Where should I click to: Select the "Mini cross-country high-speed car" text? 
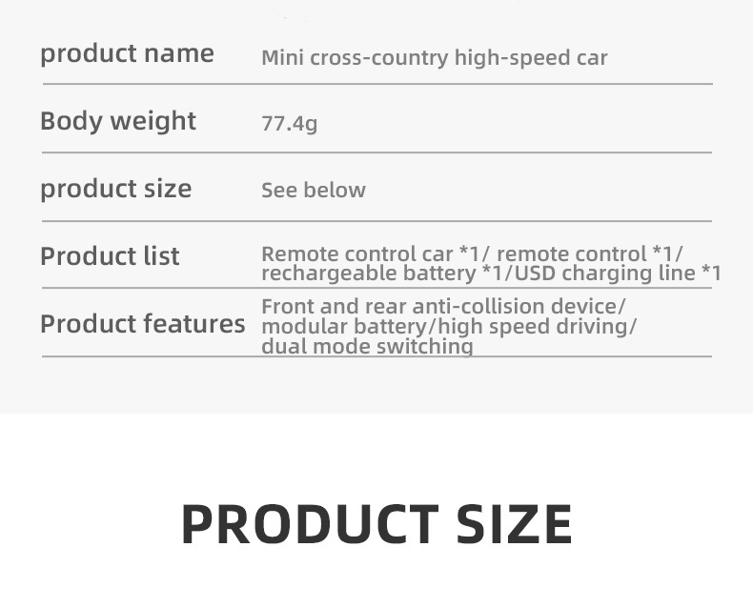(x=434, y=58)
